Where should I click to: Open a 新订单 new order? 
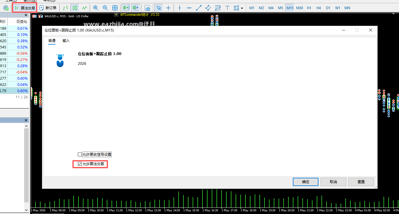pyautogui.click(x=48, y=8)
